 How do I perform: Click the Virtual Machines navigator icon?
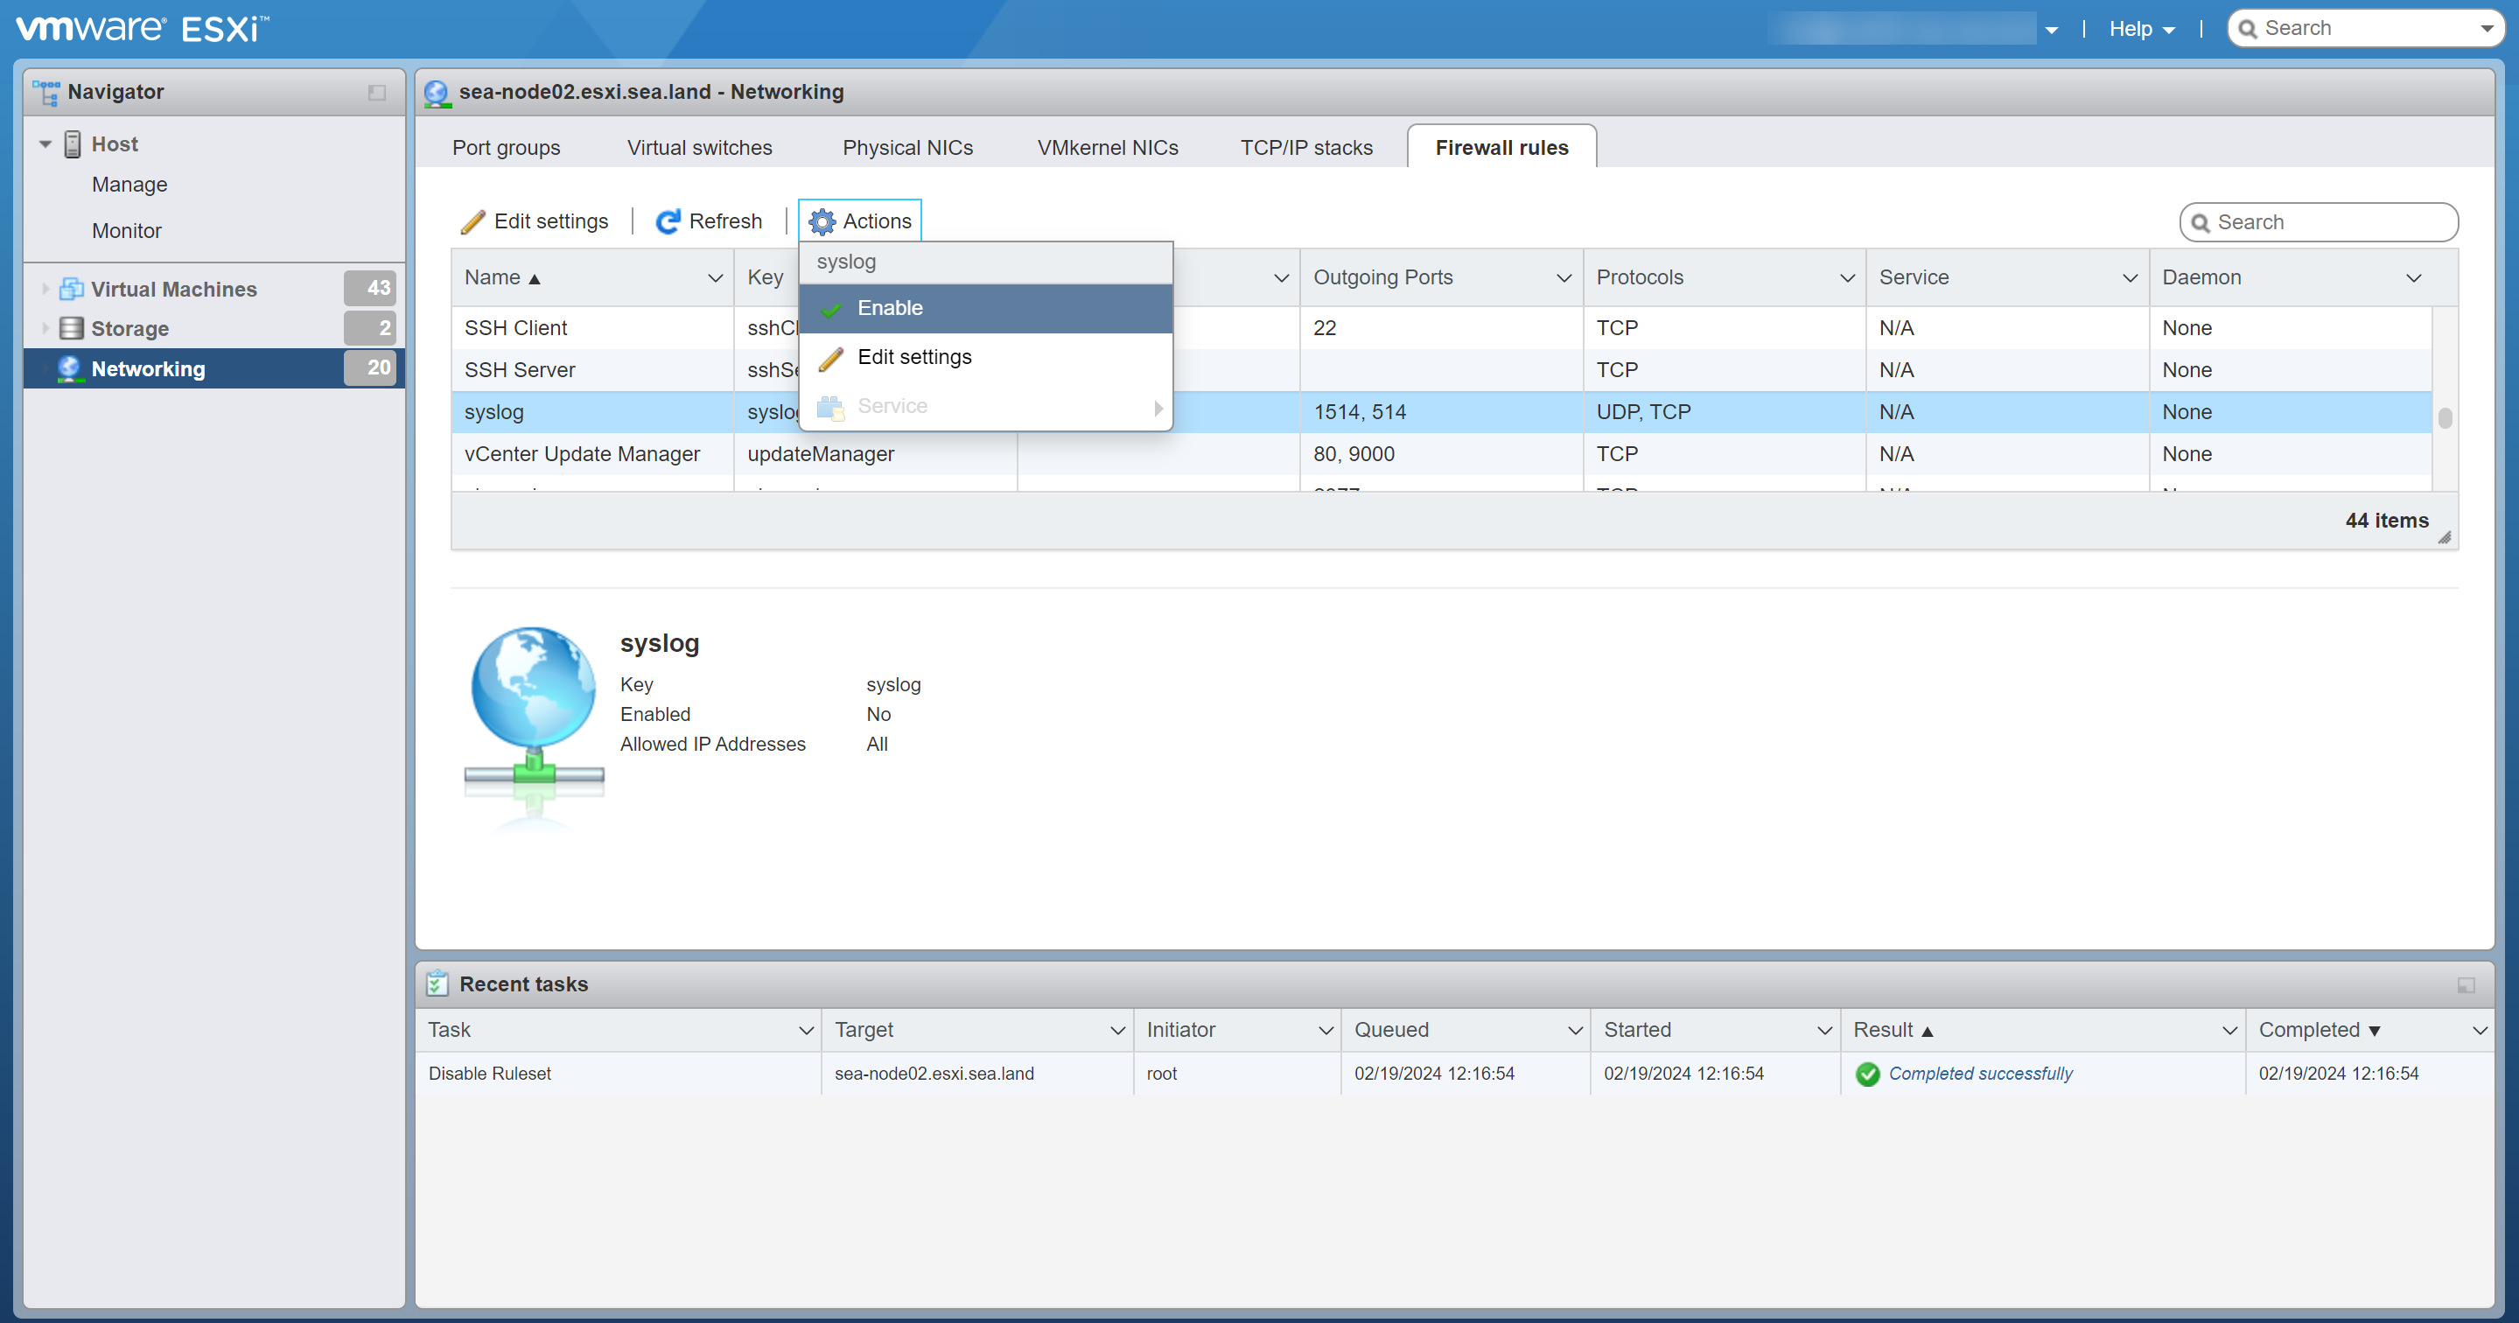[x=72, y=289]
